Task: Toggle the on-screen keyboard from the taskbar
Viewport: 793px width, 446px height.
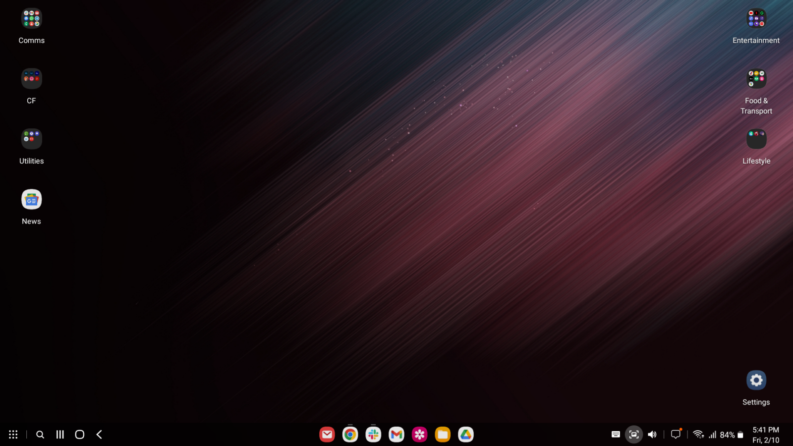Action: pyautogui.click(x=616, y=434)
